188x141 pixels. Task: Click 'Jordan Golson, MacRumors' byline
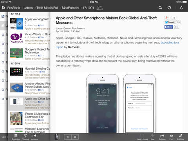(x=70, y=28)
